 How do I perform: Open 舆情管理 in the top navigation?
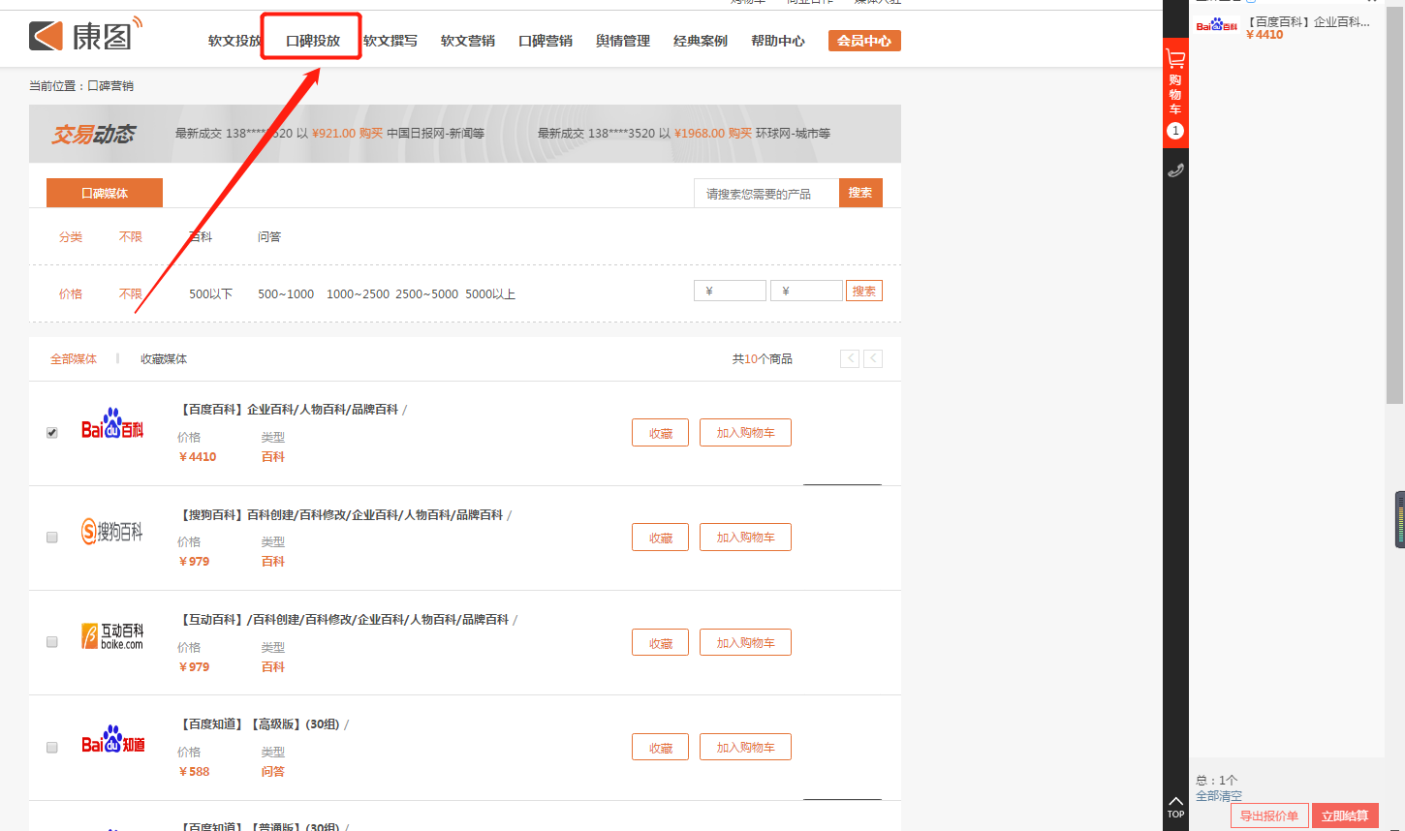pyautogui.click(x=623, y=41)
